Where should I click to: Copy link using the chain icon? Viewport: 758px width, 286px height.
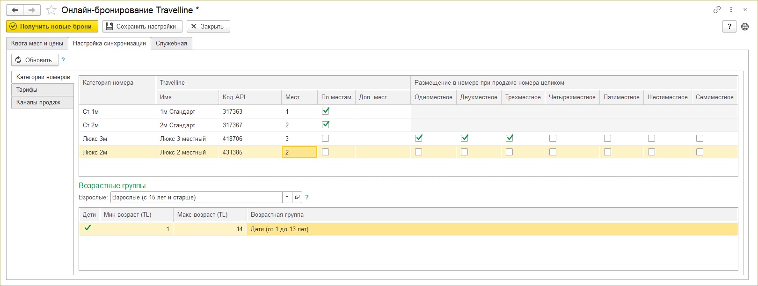[717, 10]
